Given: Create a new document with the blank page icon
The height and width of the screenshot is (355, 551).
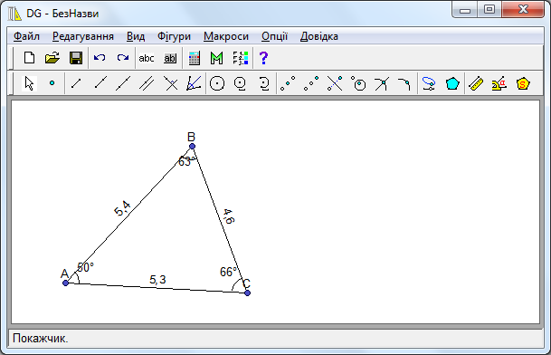Looking at the screenshot, I should pos(29,58).
